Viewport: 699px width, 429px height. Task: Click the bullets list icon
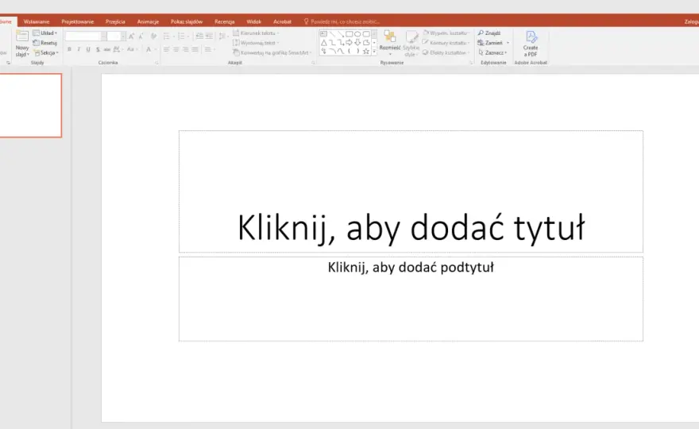pos(166,36)
